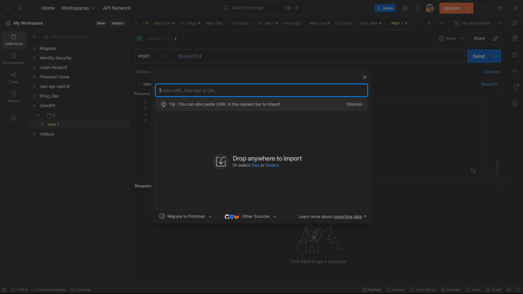Go back with the left arrow
The height and width of the screenshot is (294, 523).
21,8
